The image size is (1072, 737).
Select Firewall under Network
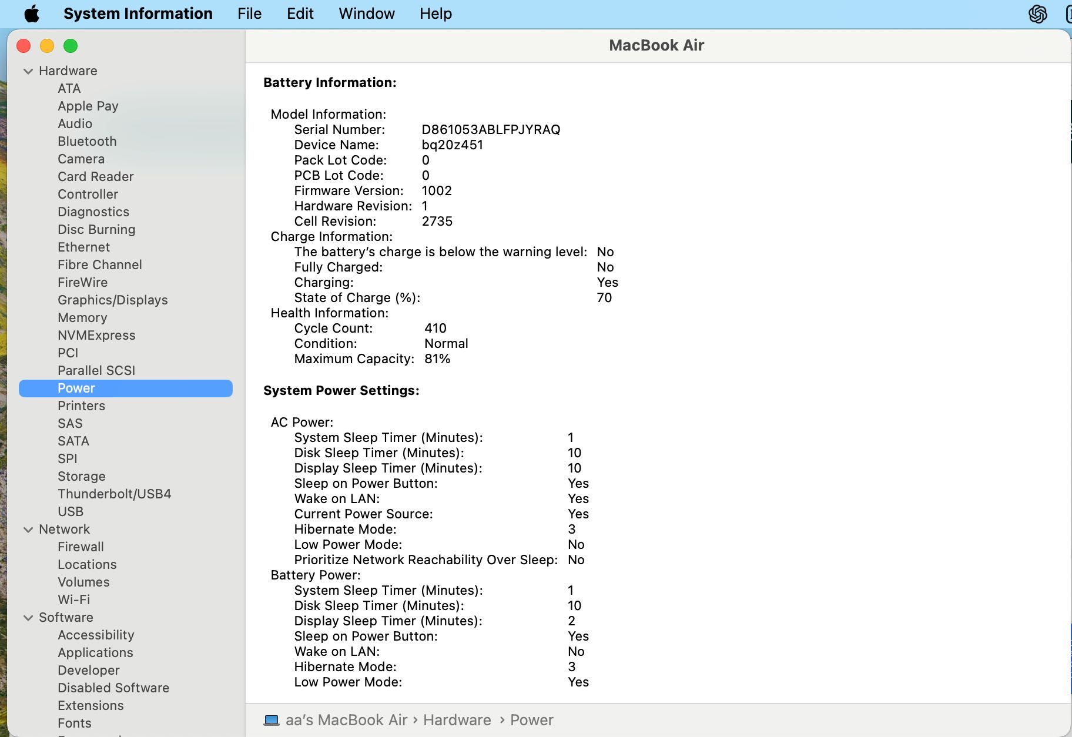click(x=81, y=547)
